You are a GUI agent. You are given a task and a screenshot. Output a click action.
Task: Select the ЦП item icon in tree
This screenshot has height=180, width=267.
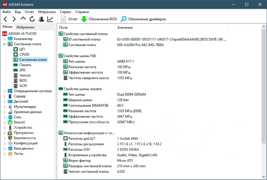tap(16, 49)
